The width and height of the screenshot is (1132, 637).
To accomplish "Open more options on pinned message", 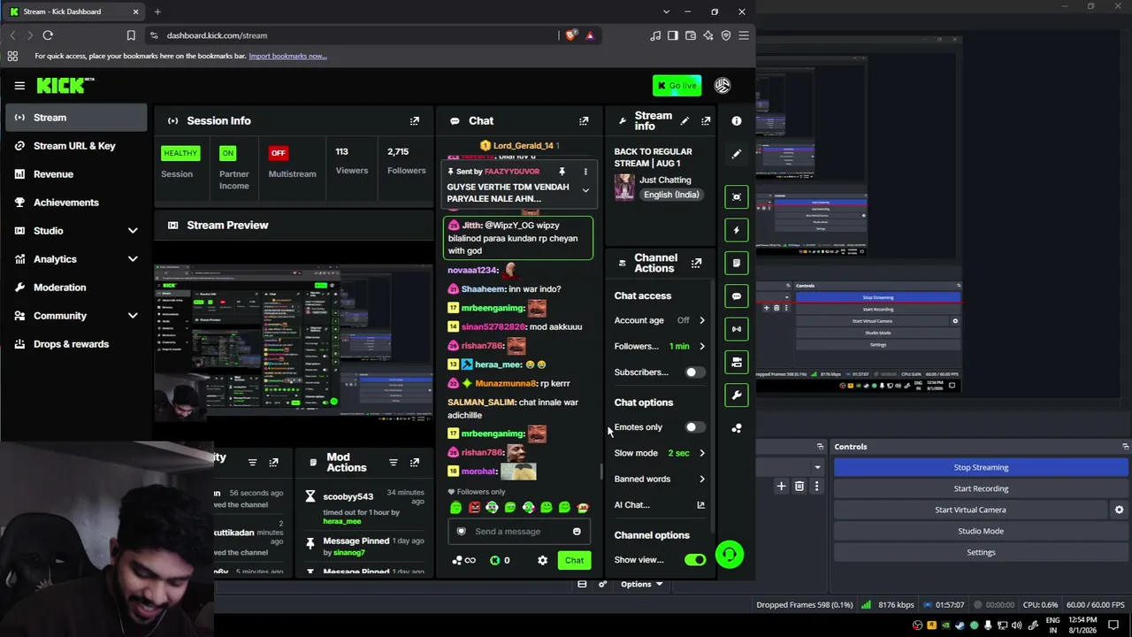I will point(585,172).
